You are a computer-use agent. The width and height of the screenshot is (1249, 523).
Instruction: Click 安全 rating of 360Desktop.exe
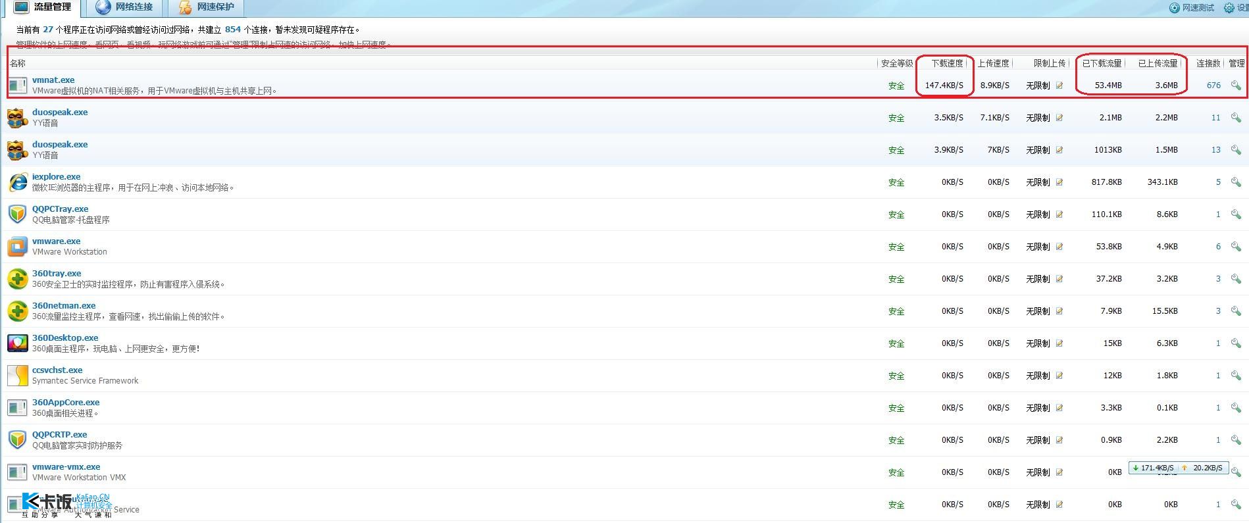[x=896, y=343]
